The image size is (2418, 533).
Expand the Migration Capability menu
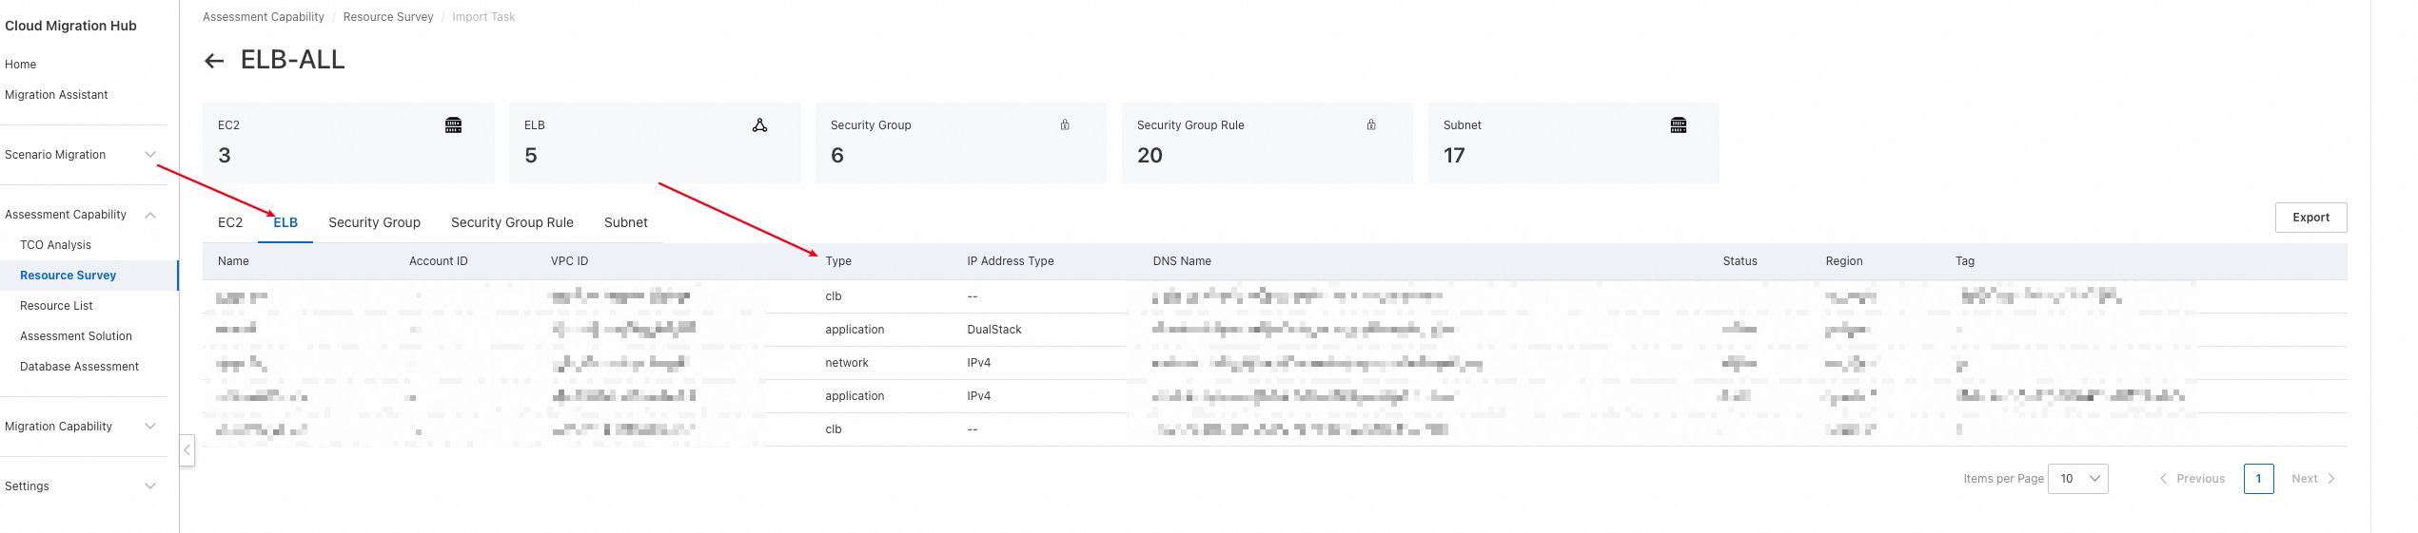[150, 427]
